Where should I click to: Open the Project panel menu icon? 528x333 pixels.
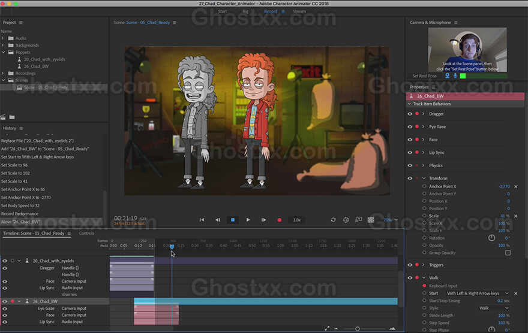[x=21, y=23]
